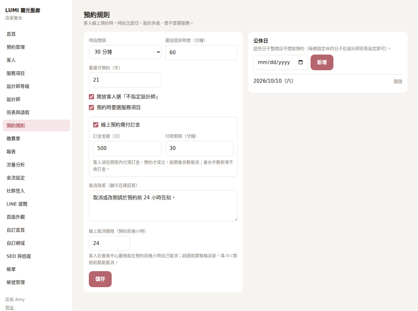Go to 首頁 in sidebar

click(x=36, y=34)
